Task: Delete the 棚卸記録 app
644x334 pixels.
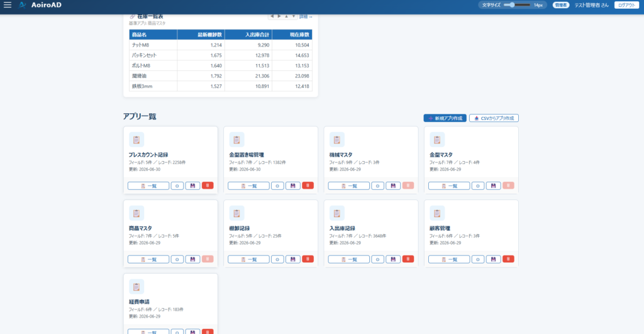Action: point(308,259)
